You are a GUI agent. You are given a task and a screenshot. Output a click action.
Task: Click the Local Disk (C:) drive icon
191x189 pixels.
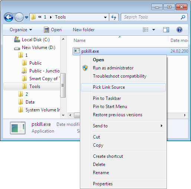coord(17,39)
